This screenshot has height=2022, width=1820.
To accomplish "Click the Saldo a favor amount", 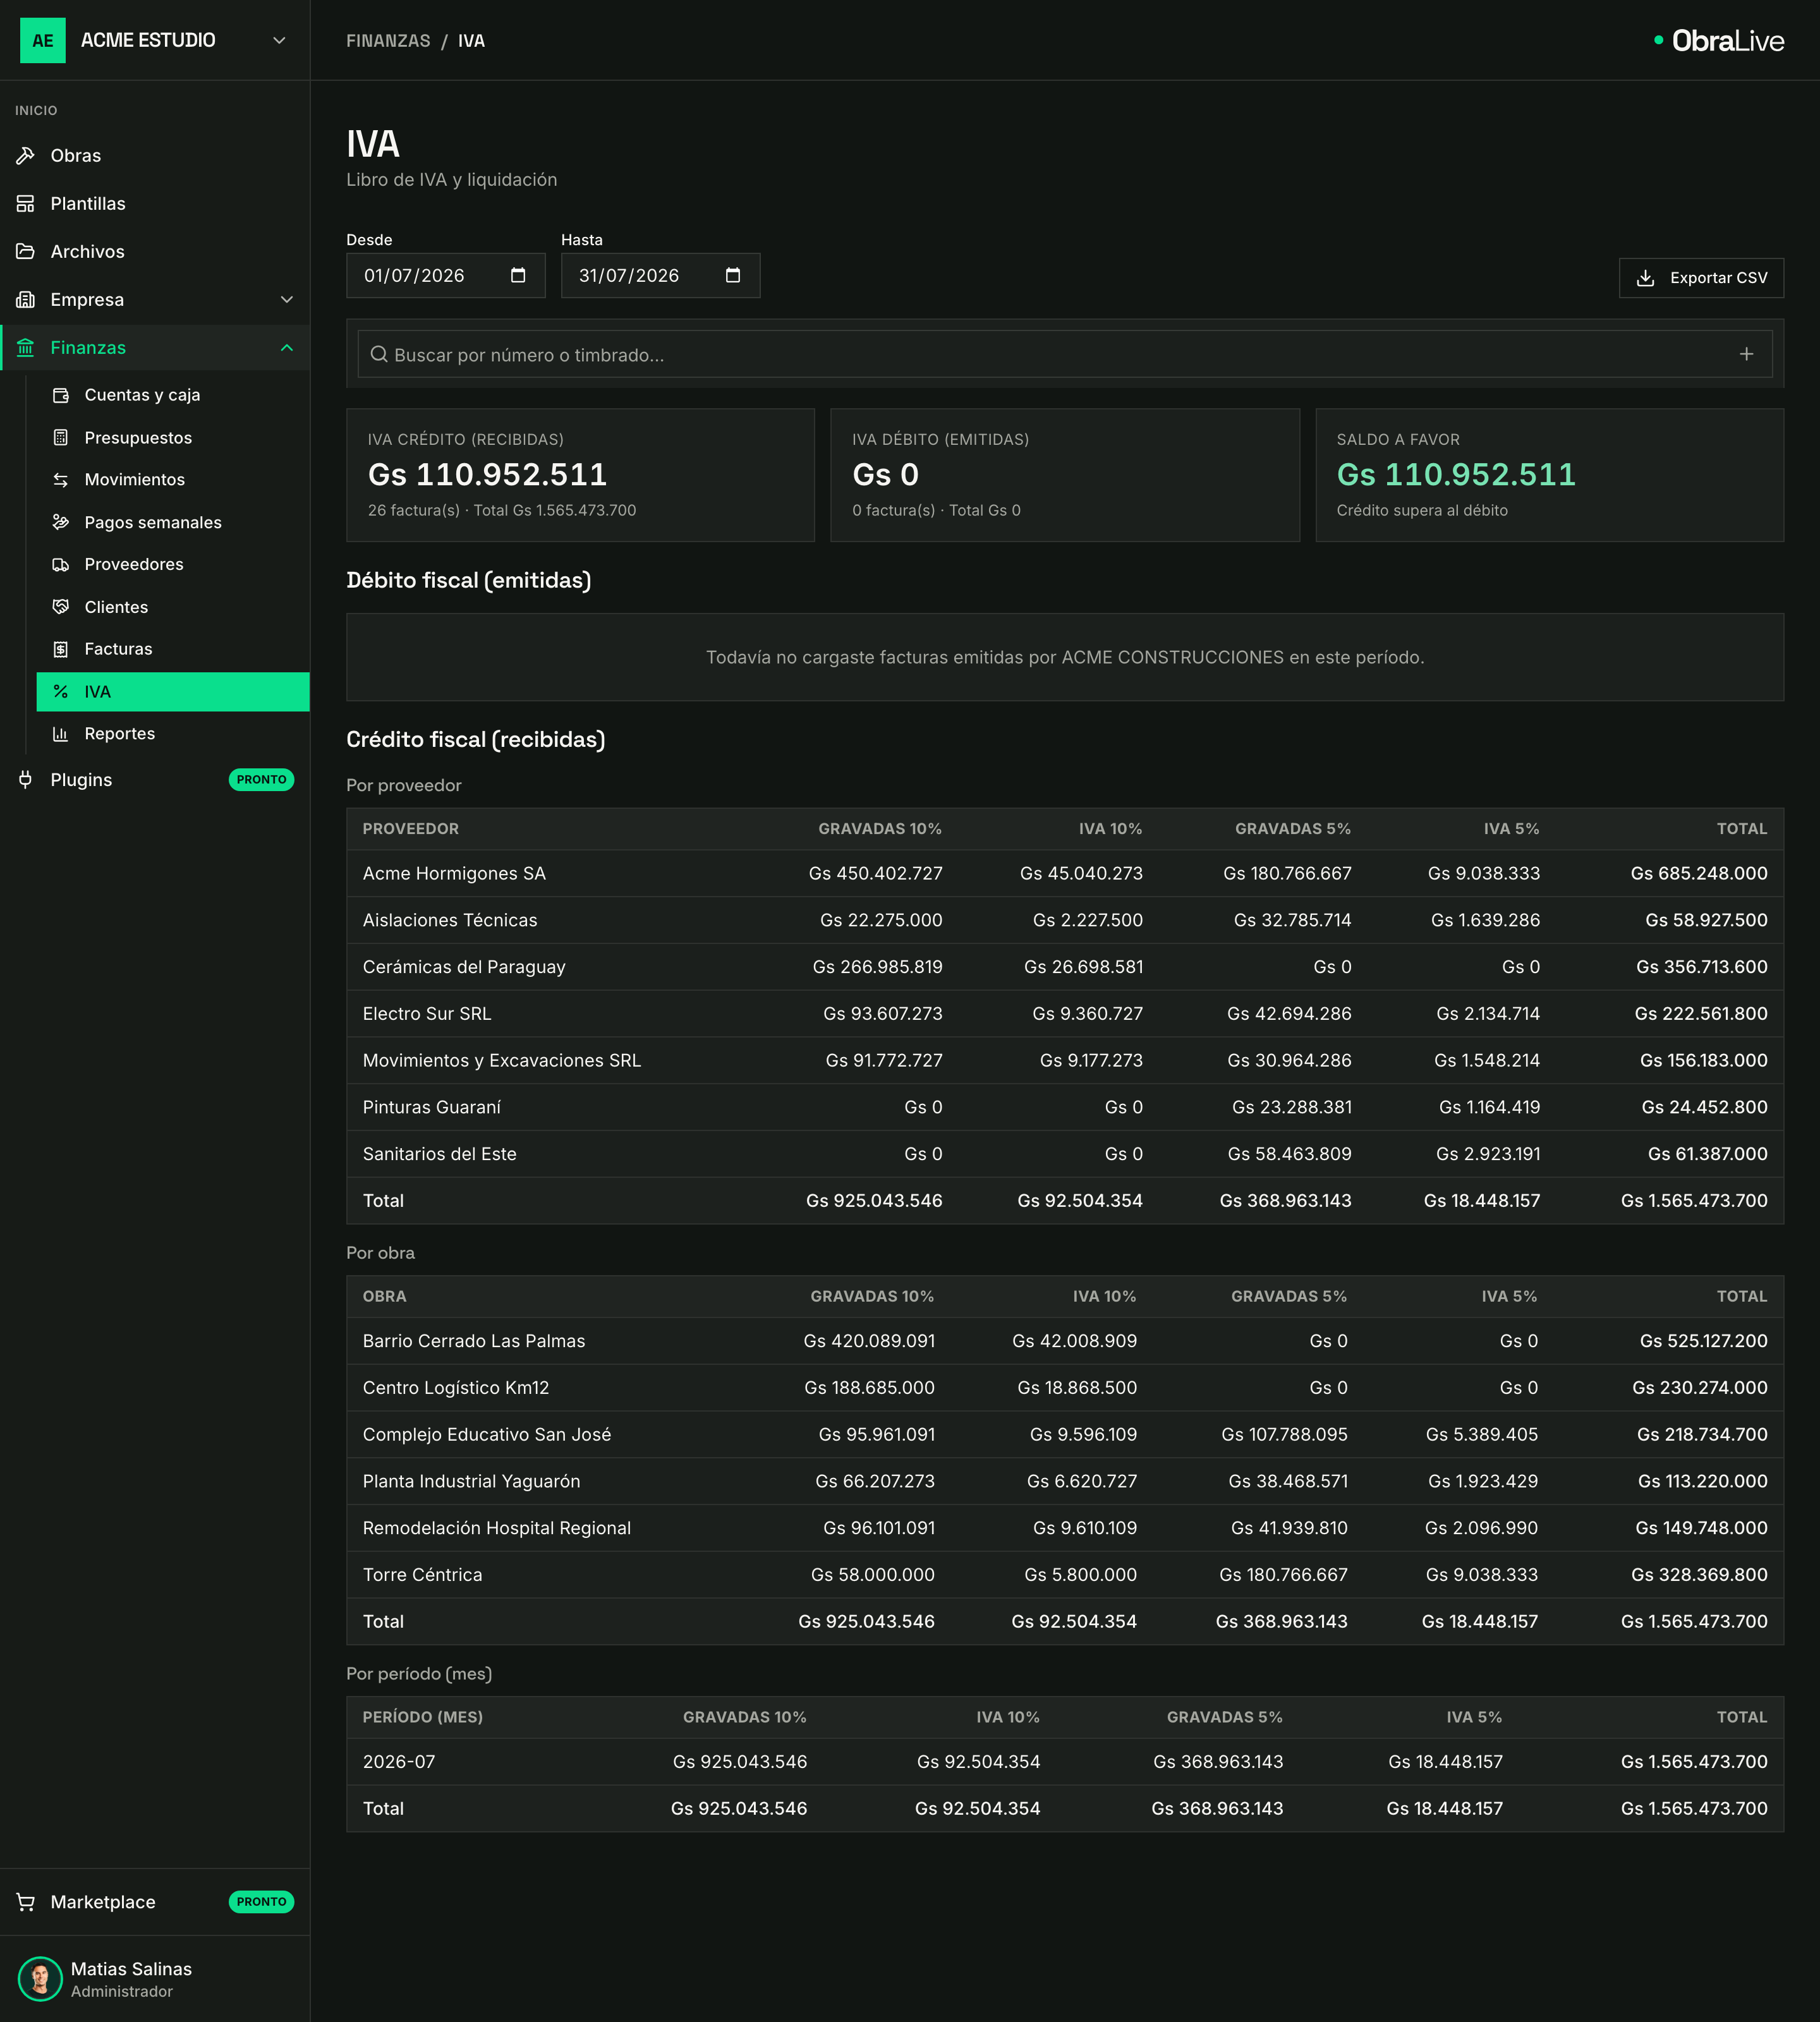I will click(x=1456, y=474).
